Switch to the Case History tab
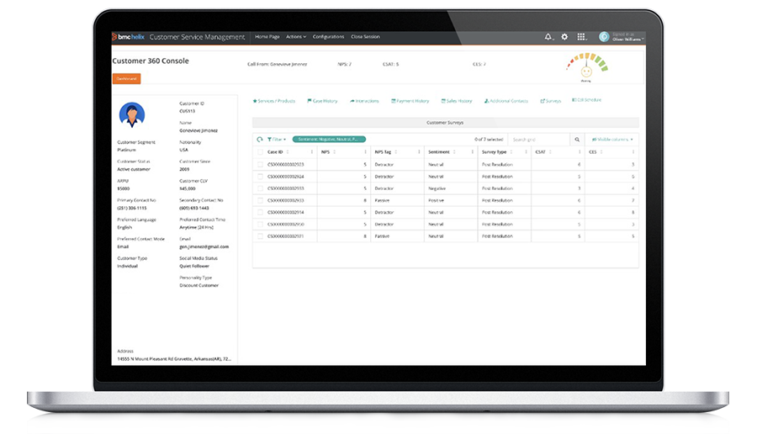Screen dimensions: 757x434 [322, 101]
